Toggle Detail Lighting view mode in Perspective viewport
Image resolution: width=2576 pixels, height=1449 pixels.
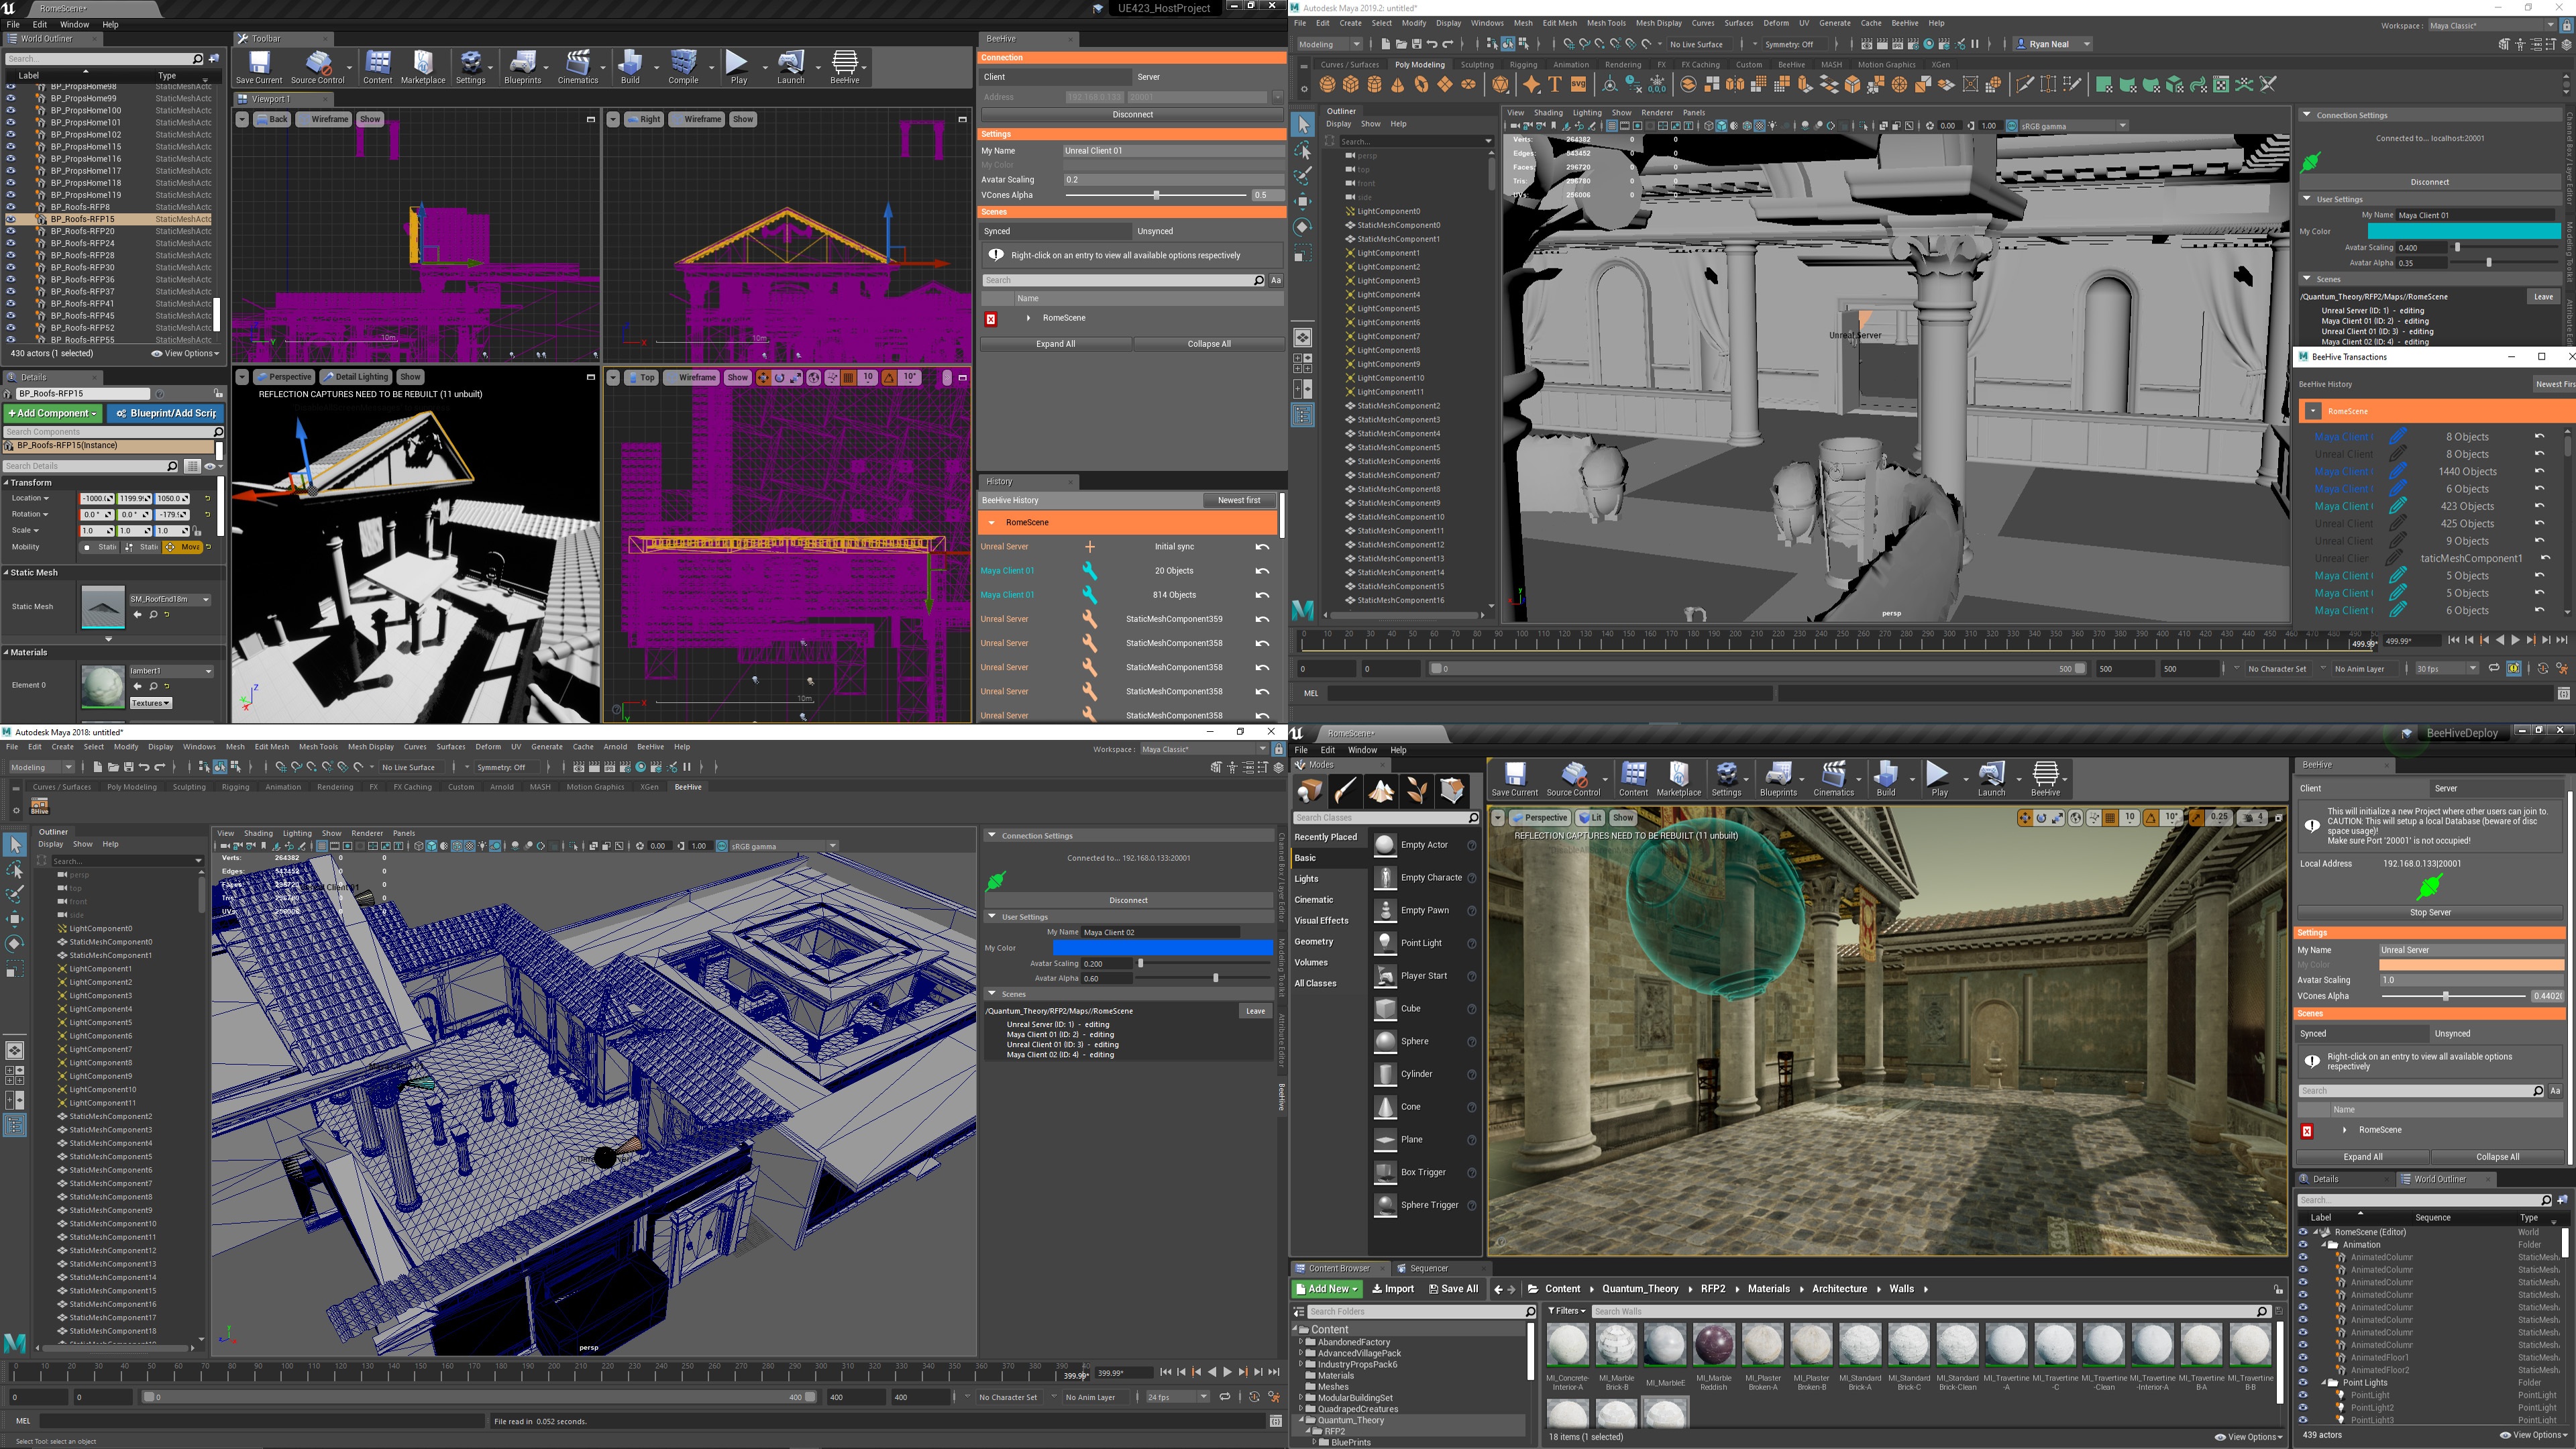click(355, 377)
